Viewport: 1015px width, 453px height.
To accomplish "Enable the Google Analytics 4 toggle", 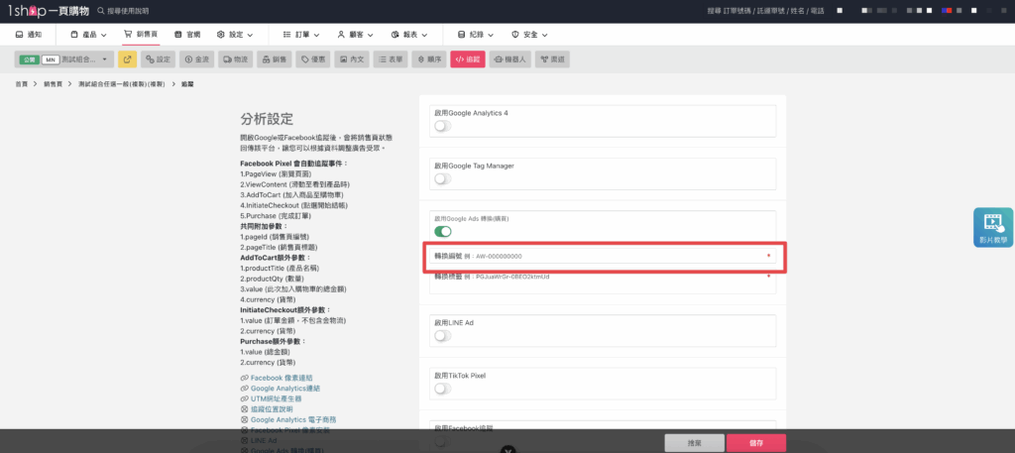I will 442,126.
